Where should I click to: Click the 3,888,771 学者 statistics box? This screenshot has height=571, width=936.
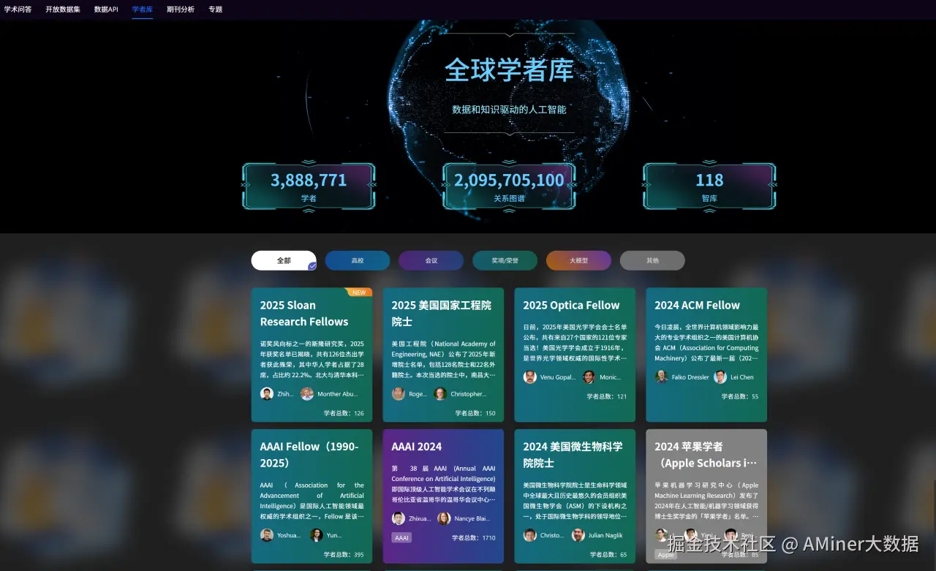click(x=309, y=185)
